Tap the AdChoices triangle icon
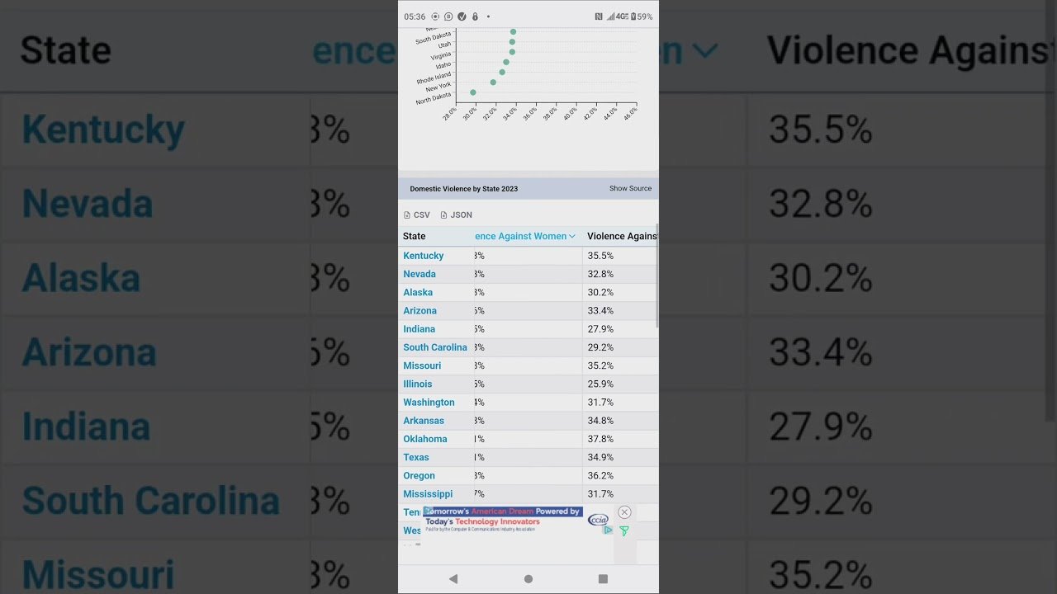 point(608,530)
